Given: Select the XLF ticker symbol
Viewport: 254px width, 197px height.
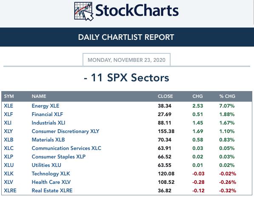Looking at the screenshot, I should [x=8, y=114].
